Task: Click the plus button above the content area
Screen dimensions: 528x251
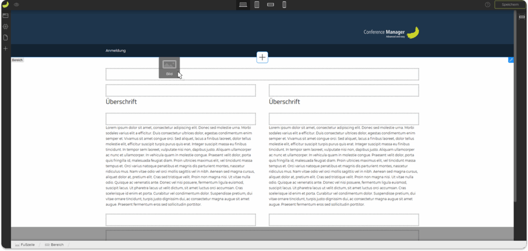Action: (262, 57)
